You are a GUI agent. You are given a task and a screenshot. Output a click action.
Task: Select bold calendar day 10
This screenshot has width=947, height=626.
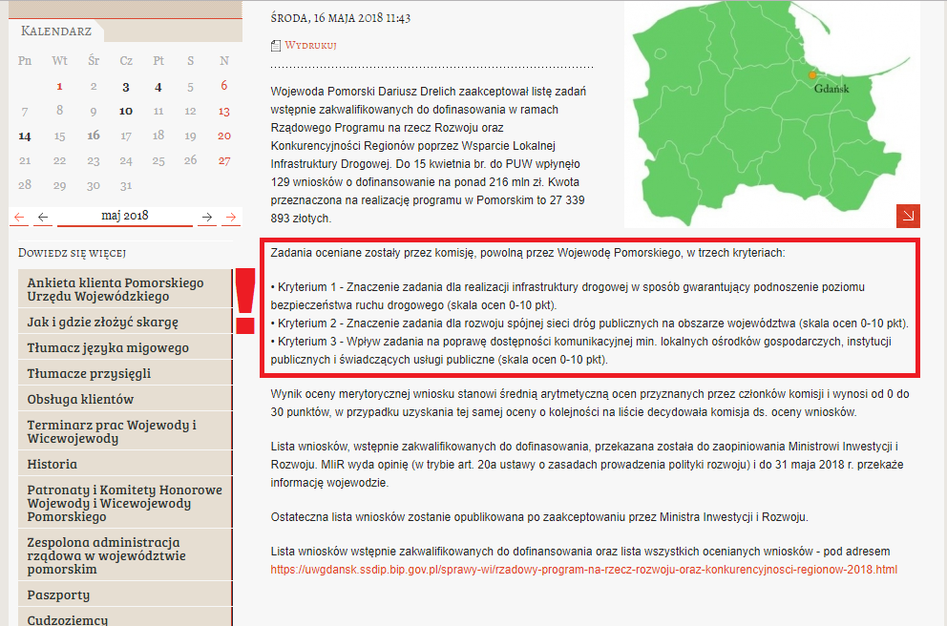pos(126,111)
